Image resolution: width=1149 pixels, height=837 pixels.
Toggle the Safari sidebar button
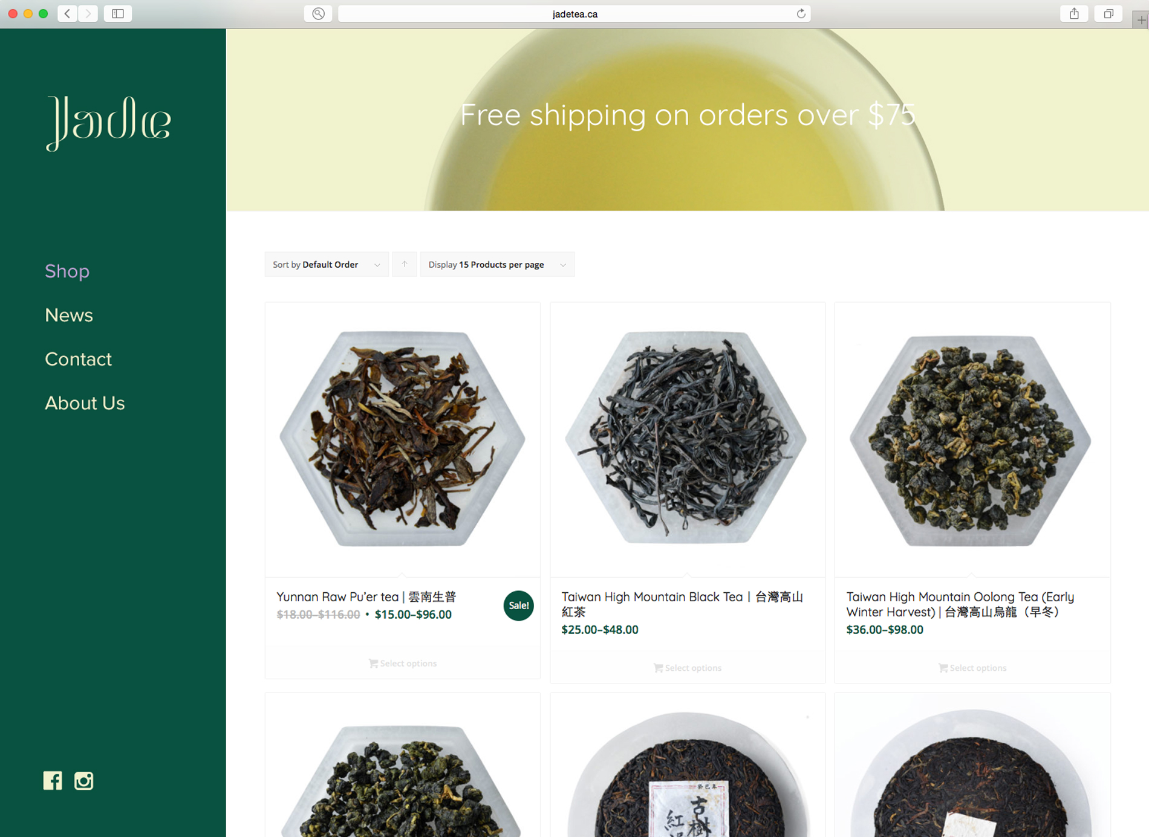(118, 13)
